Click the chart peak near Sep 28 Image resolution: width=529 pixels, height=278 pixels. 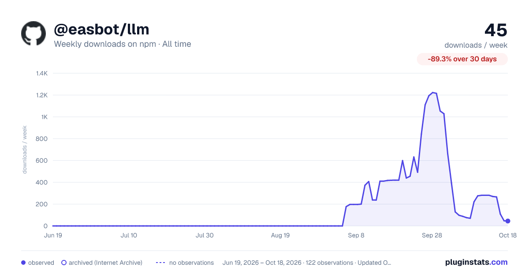(433, 93)
